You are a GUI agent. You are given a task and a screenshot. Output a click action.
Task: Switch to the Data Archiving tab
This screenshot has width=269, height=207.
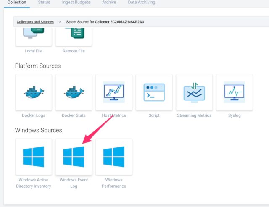(142, 3)
